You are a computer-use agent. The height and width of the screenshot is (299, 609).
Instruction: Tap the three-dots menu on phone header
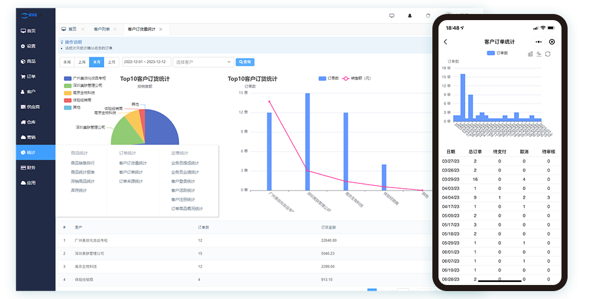tap(538, 42)
